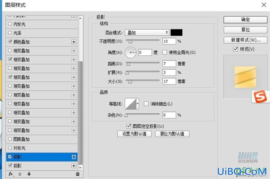Click the 距离 value field showing 7
Viewport: 270px width, 179px height.
pyautogui.click(x=169, y=64)
